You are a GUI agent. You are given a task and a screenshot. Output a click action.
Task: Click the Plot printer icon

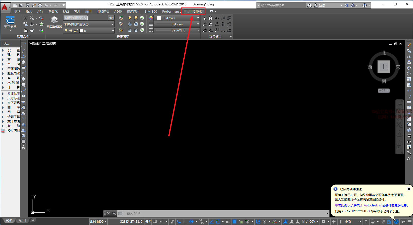point(40,5)
